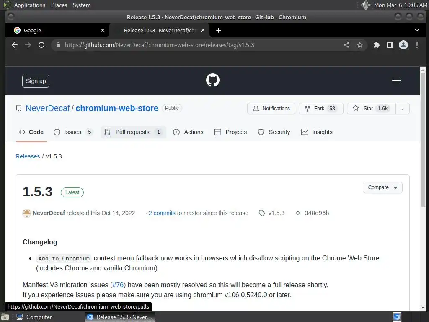The width and height of the screenshot is (429, 322).
Task: Open the Projects tab
Action: click(x=231, y=132)
